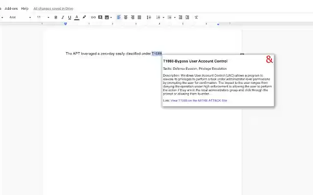Open 'View T1088 on the MITRE ATT&CK Site' link
This screenshot has width=313, height=195.
(199, 100)
